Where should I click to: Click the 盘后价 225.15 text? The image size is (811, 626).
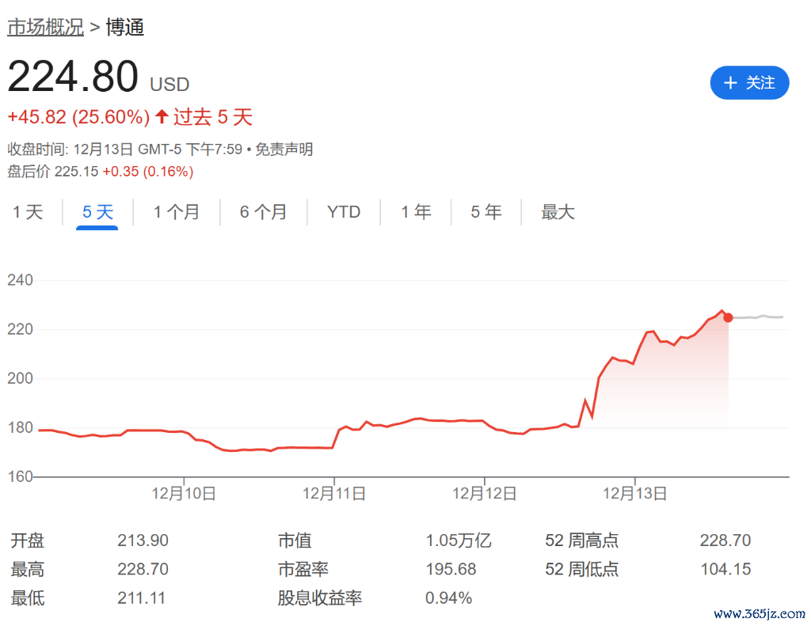pos(53,172)
